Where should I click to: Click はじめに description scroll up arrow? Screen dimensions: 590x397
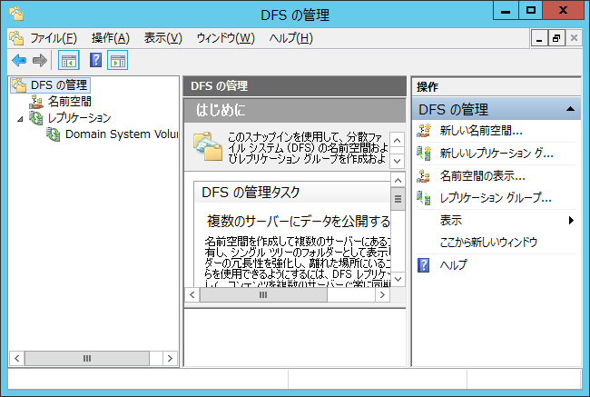pos(397,141)
